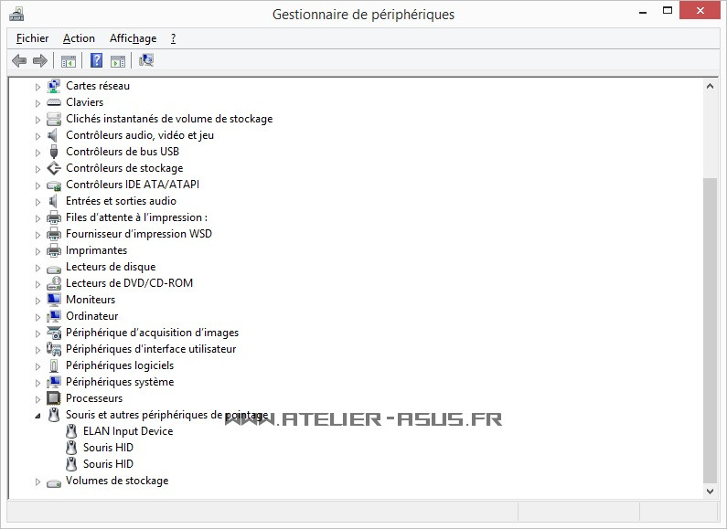Open the Affichage menu
The width and height of the screenshot is (727, 529).
pos(133,38)
